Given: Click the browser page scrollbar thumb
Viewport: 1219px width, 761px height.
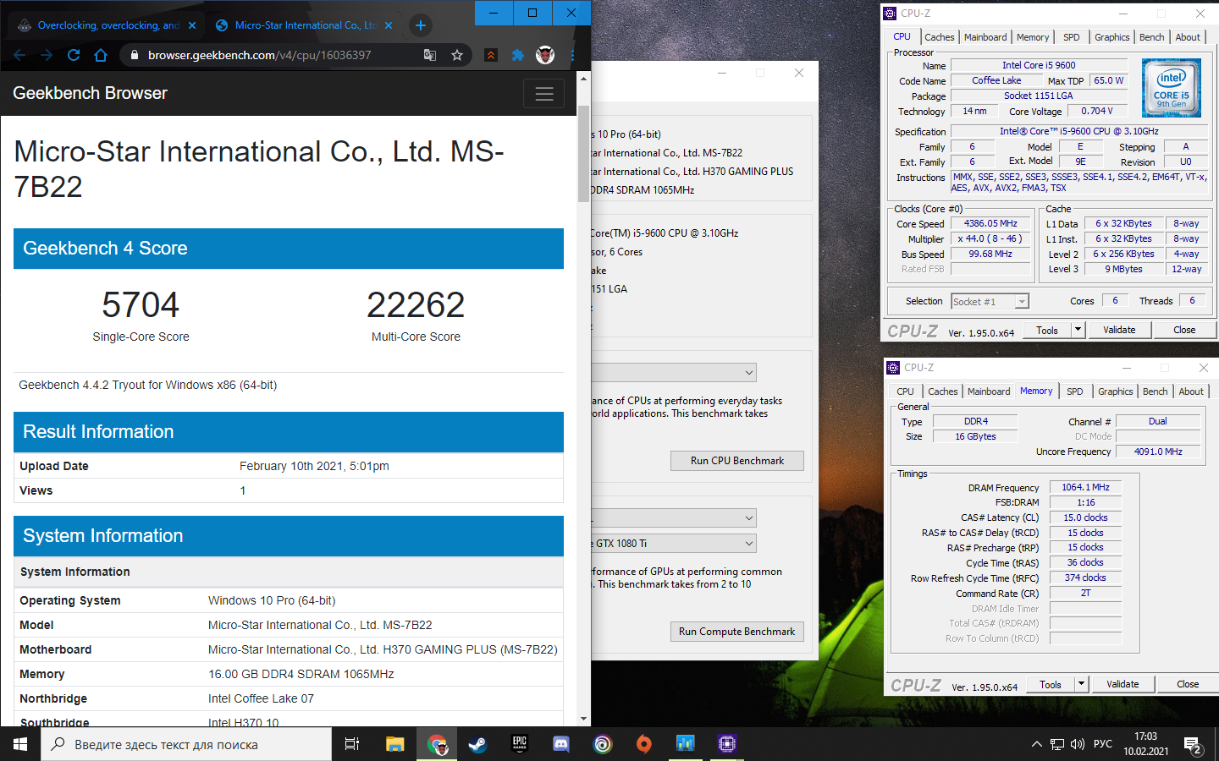Looking at the screenshot, I should click(583, 154).
